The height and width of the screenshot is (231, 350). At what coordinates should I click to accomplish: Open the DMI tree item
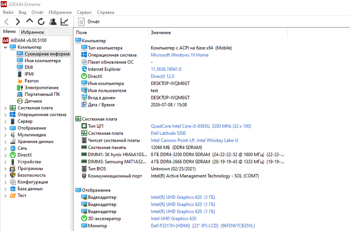pyautogui.click(x=29, y=67)
